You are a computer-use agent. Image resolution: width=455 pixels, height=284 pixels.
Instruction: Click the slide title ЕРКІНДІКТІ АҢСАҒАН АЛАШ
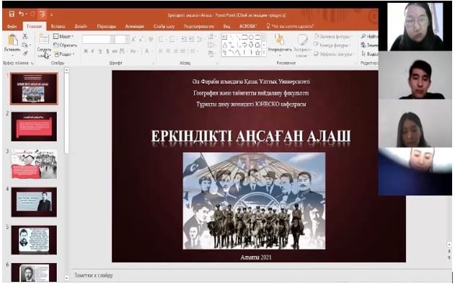251,136
